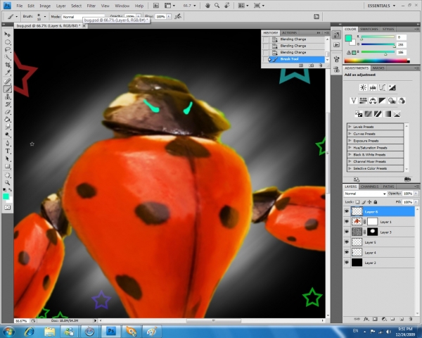Hide Layer 3 with eye icon

tap(347, 232)
